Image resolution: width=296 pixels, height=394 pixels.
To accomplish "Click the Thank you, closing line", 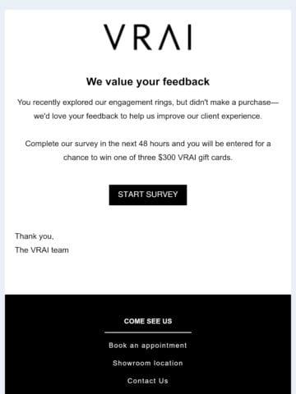I will 35,236.
